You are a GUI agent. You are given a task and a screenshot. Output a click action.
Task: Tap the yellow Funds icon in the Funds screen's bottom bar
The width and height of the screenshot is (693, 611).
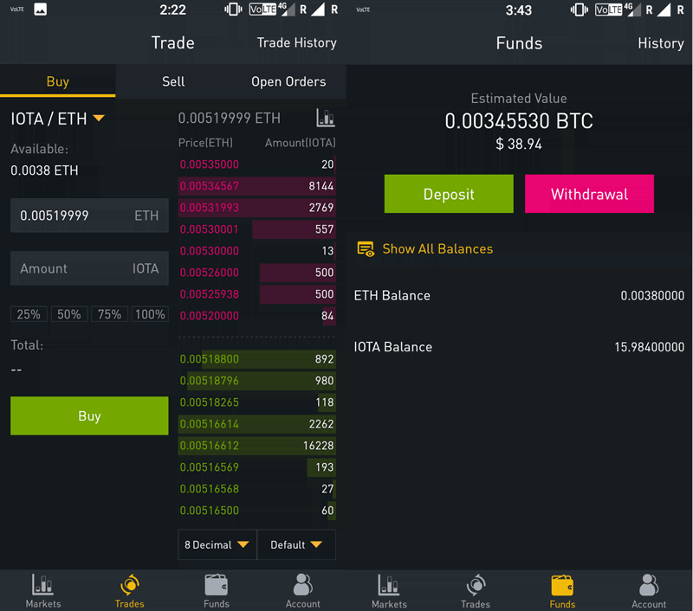(562, 585)
